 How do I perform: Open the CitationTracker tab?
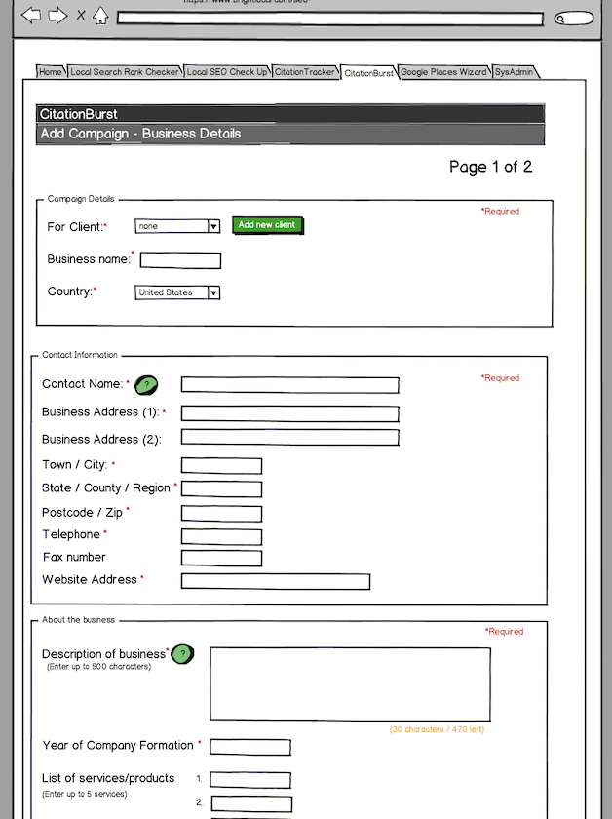(x=305, y=71)
